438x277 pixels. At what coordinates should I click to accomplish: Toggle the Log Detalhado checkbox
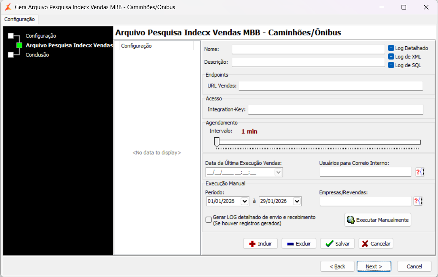coord(391,48)
